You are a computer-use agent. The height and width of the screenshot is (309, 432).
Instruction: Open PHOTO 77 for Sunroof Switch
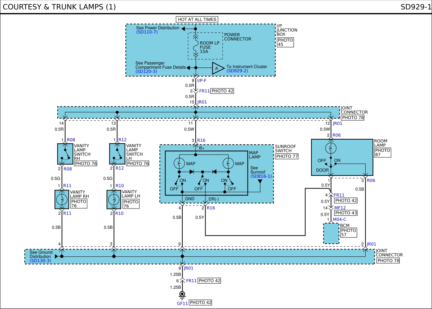pyautogui.click(x=287, y=156)
